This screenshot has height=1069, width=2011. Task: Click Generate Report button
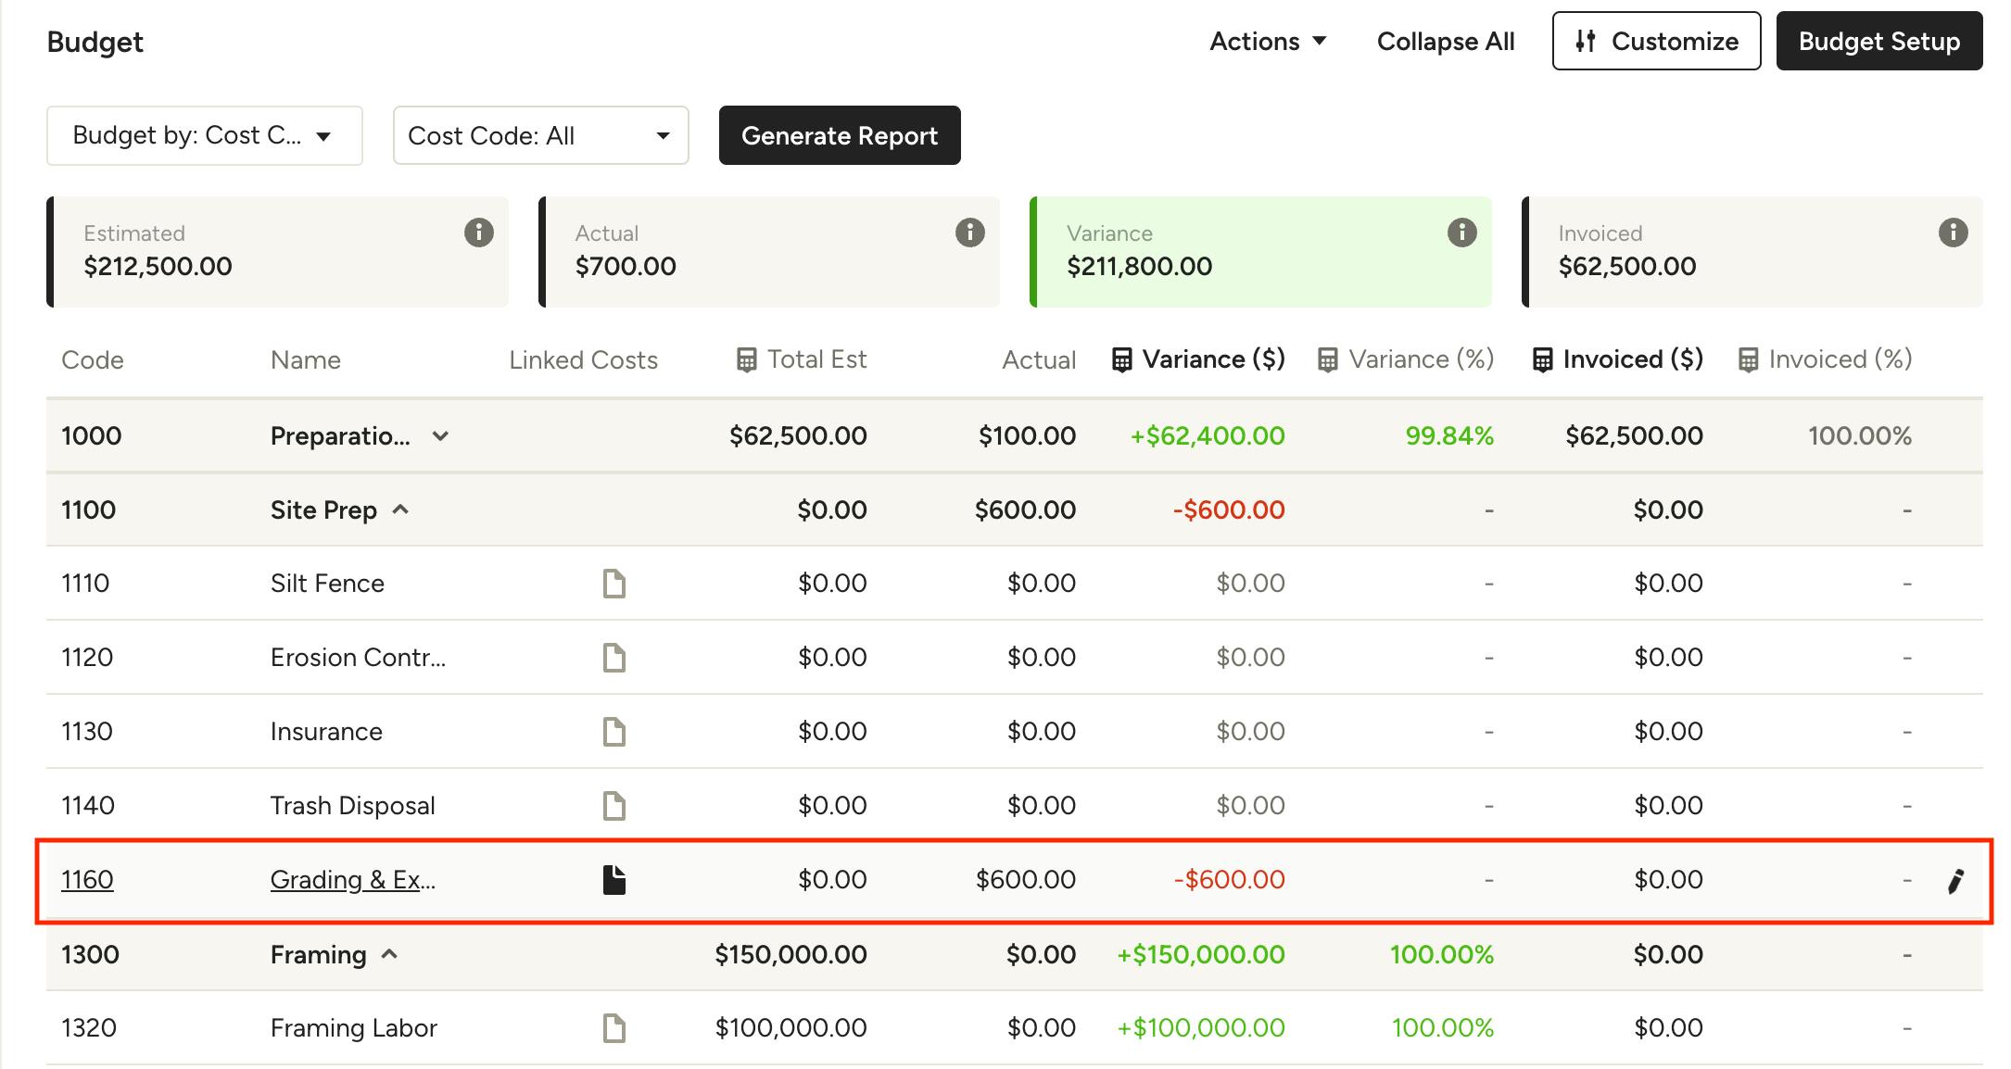[839, 135]
